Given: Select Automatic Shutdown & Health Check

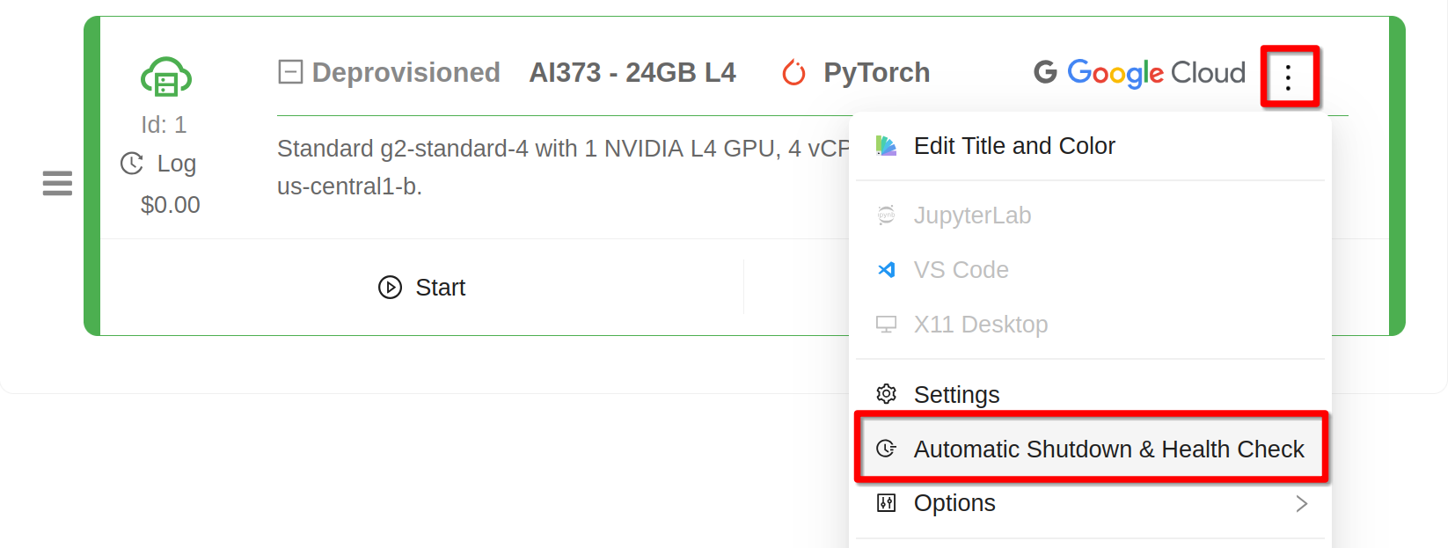Looking at the screenshot, I should 1108,449.
